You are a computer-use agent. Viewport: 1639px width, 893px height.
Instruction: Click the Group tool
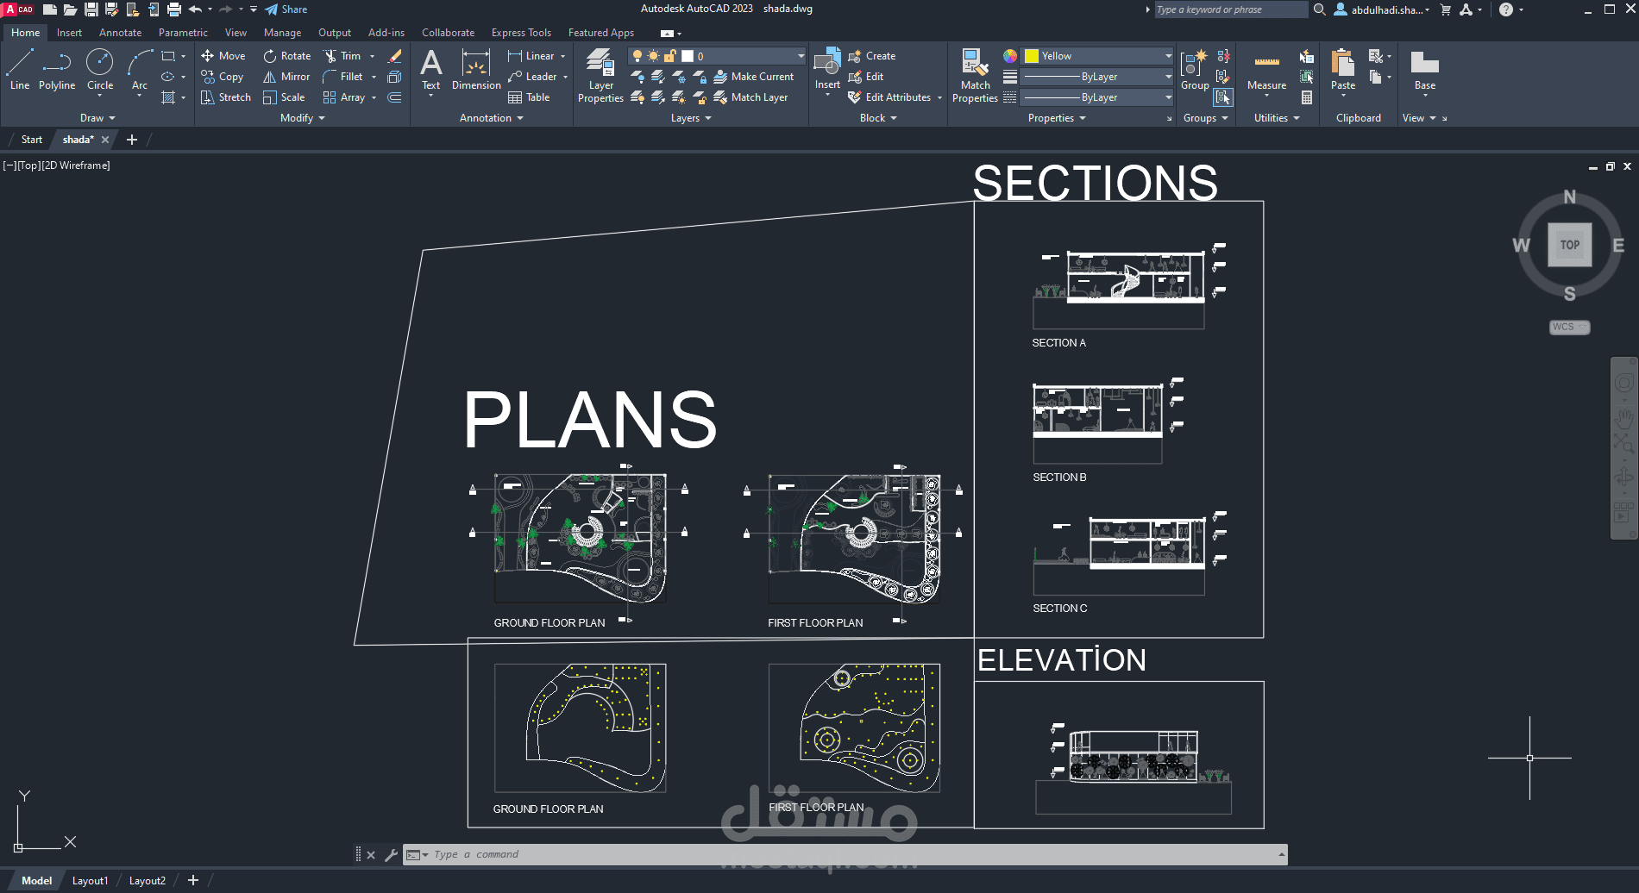pos(1195,69)
